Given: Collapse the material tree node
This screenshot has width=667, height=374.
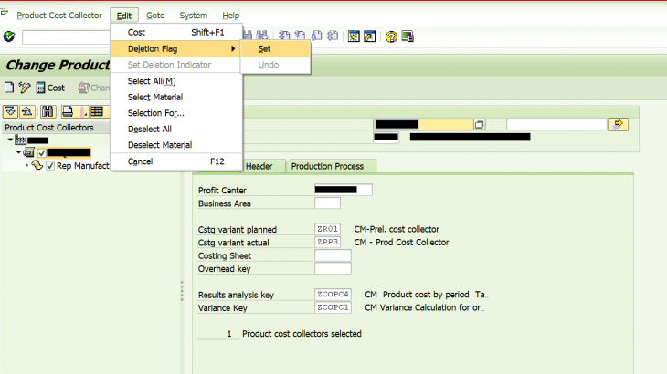Looking at the screenshot, I should (18, 152).
